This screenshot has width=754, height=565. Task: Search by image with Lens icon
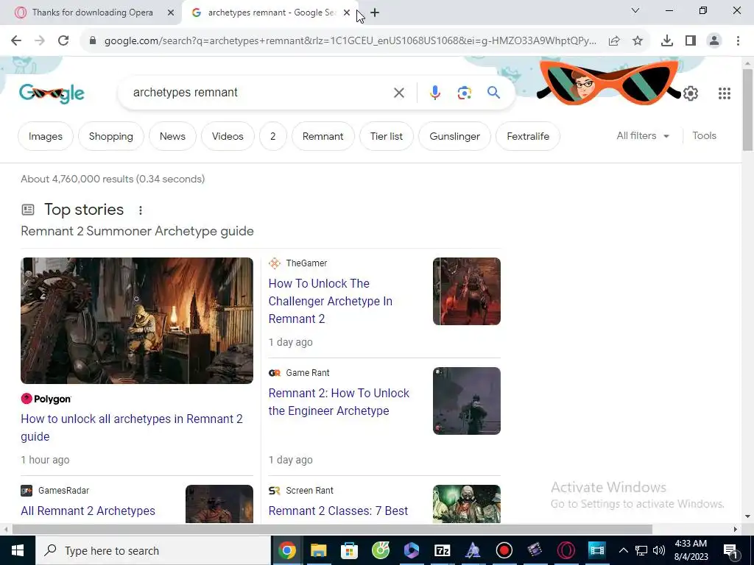(x=465, y=93)
